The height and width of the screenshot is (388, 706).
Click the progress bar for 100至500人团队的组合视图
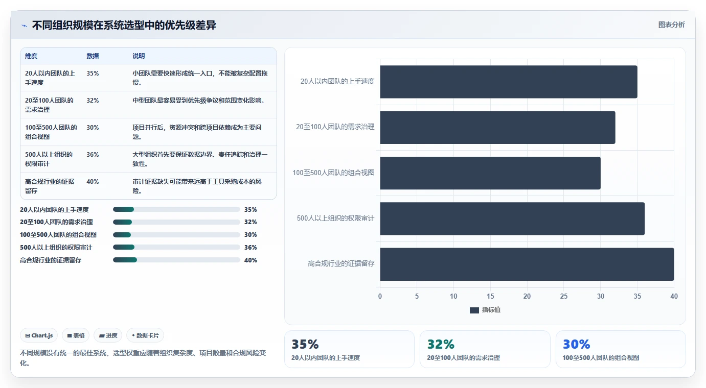point(176,235)
